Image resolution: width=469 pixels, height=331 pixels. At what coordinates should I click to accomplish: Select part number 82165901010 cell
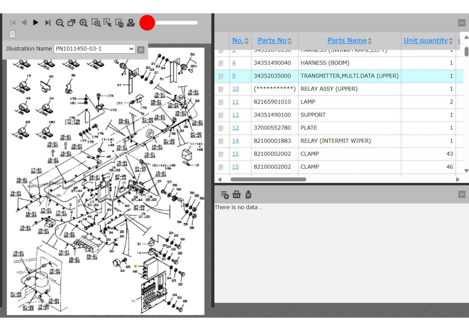274,102
